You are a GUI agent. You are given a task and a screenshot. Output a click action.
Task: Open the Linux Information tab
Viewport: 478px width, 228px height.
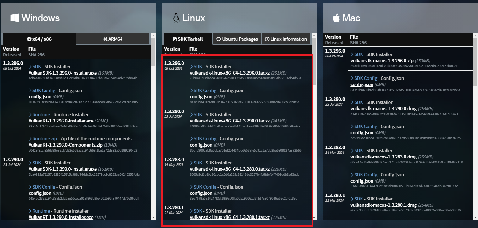(286, 39)
